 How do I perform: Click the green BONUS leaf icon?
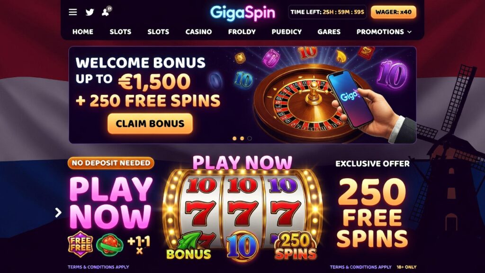tap(189, 246)
